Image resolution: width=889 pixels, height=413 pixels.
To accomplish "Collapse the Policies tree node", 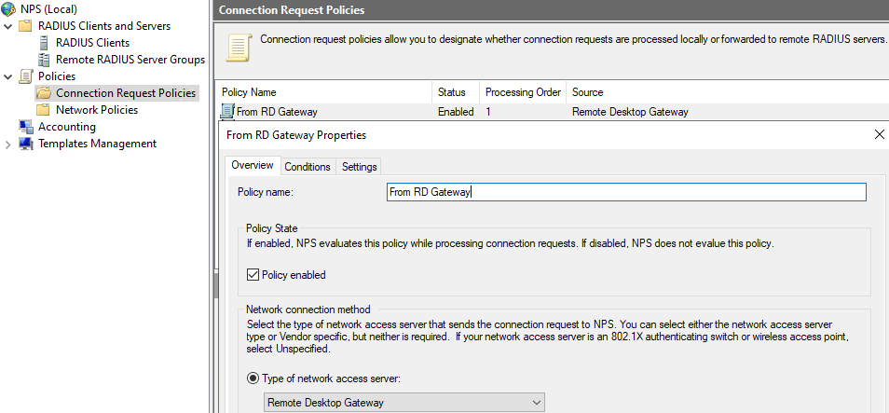I will coord(8,76).
